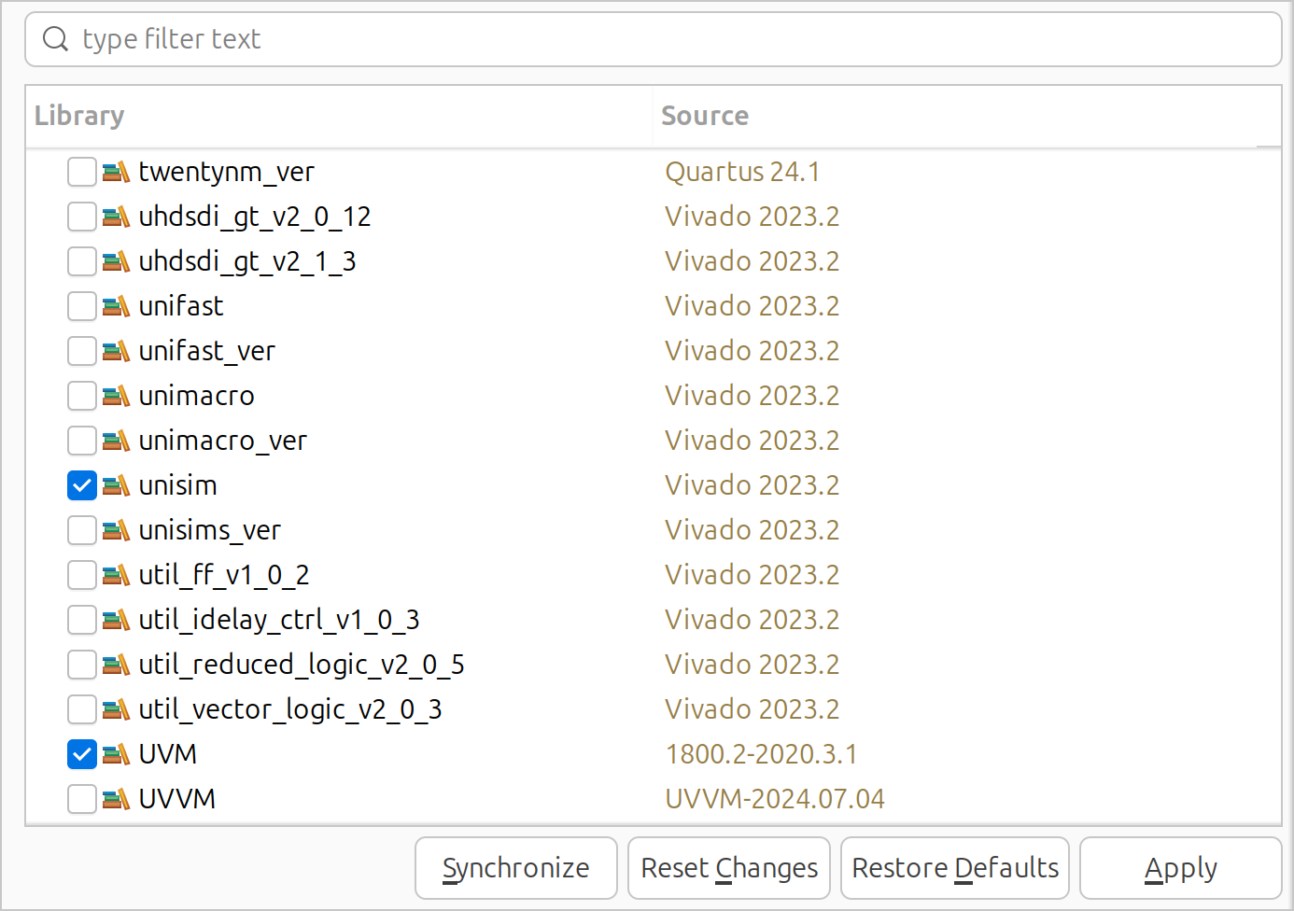Select the unifast library name
The width and height of the screenshot is (1294, 911).
tap(181, 306)
